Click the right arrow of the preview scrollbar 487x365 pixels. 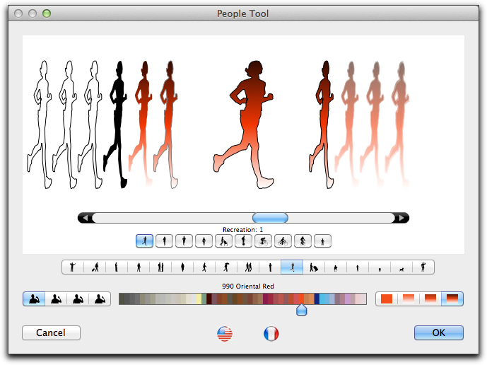point(401,218)
